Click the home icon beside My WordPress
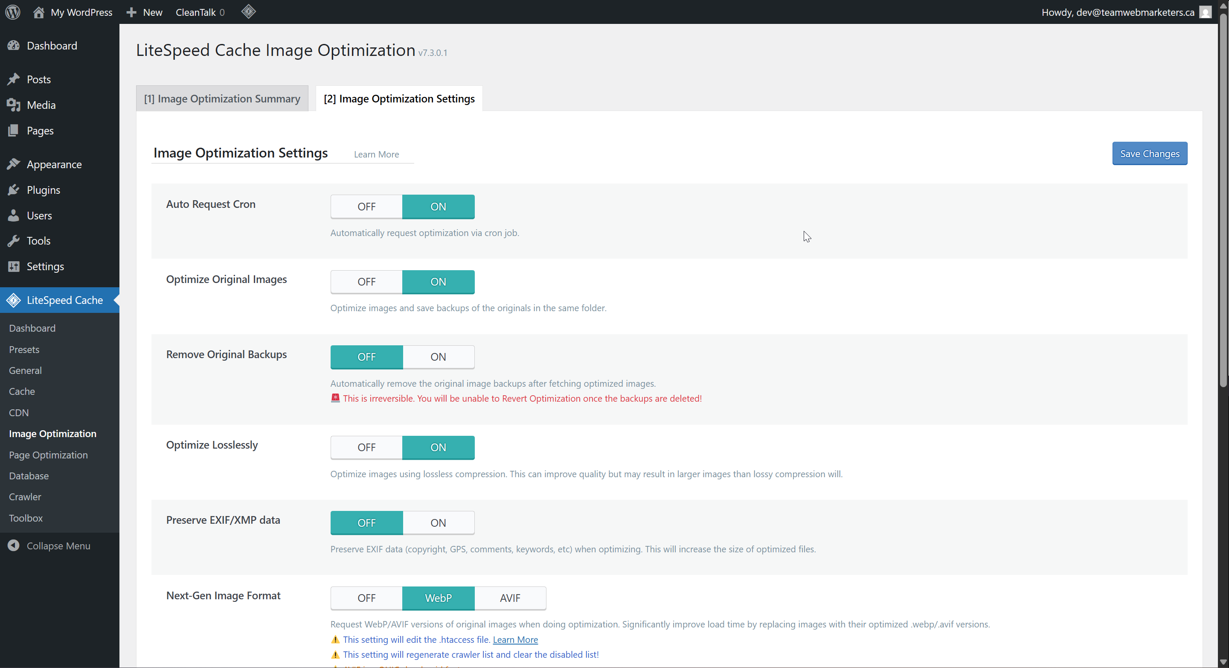The height and width of the screenshot is (668, 1229). (x=39, y=12)
